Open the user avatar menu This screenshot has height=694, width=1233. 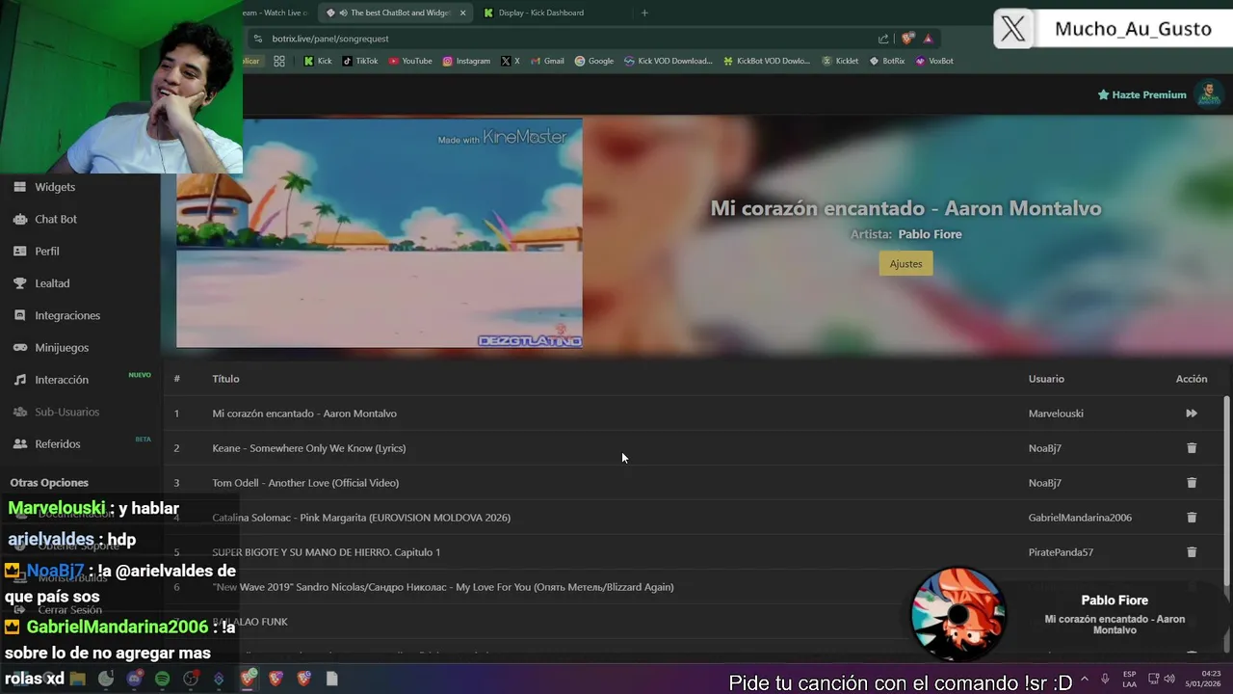pyautogui.click(x=1208, y=94)
